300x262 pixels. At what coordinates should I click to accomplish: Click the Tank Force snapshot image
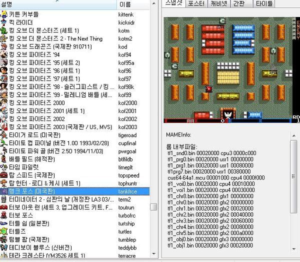pyautogui.click(x=231, y=70)
